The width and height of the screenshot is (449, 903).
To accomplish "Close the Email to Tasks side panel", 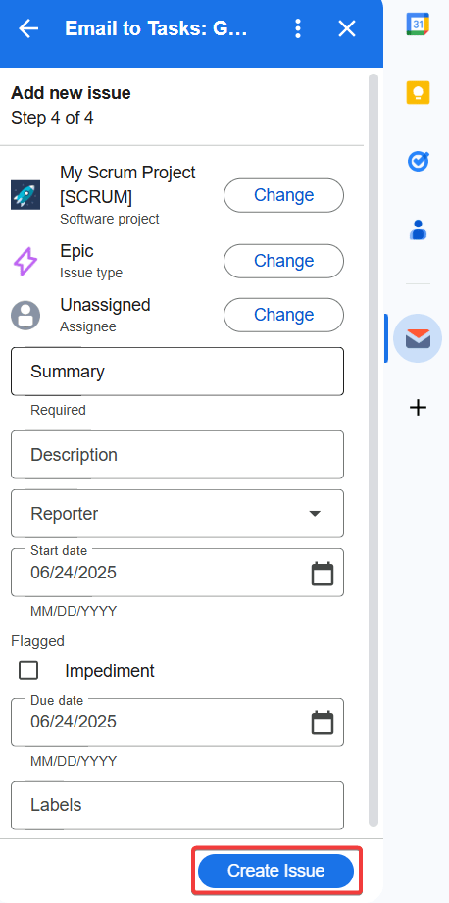I will pos(346,28).
